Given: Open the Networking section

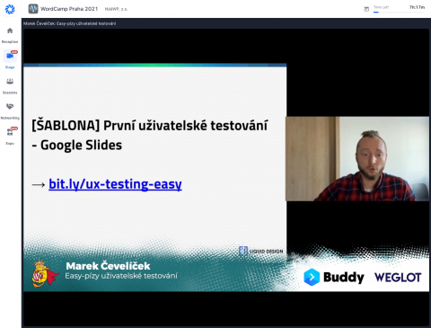Looking at the screenshot, I should click(x=10, y=111).
